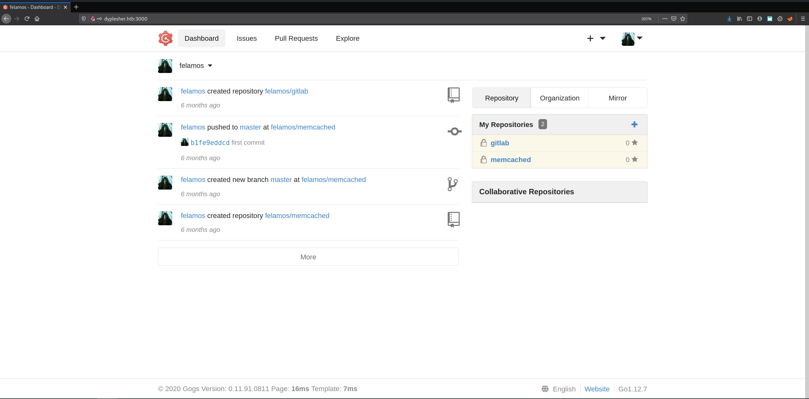809x399 pixels.
Task: Click master in the created new branch entry
Action: click(281, 180)
